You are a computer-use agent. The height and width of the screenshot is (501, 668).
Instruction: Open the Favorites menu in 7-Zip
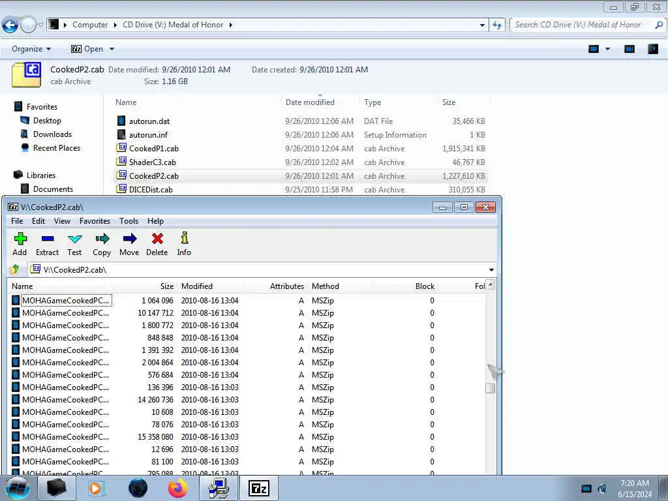coord(95,220)
